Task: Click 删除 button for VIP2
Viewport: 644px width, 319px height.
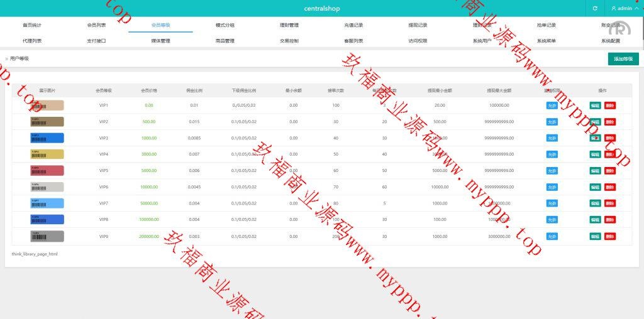Action: pos(609,122)
